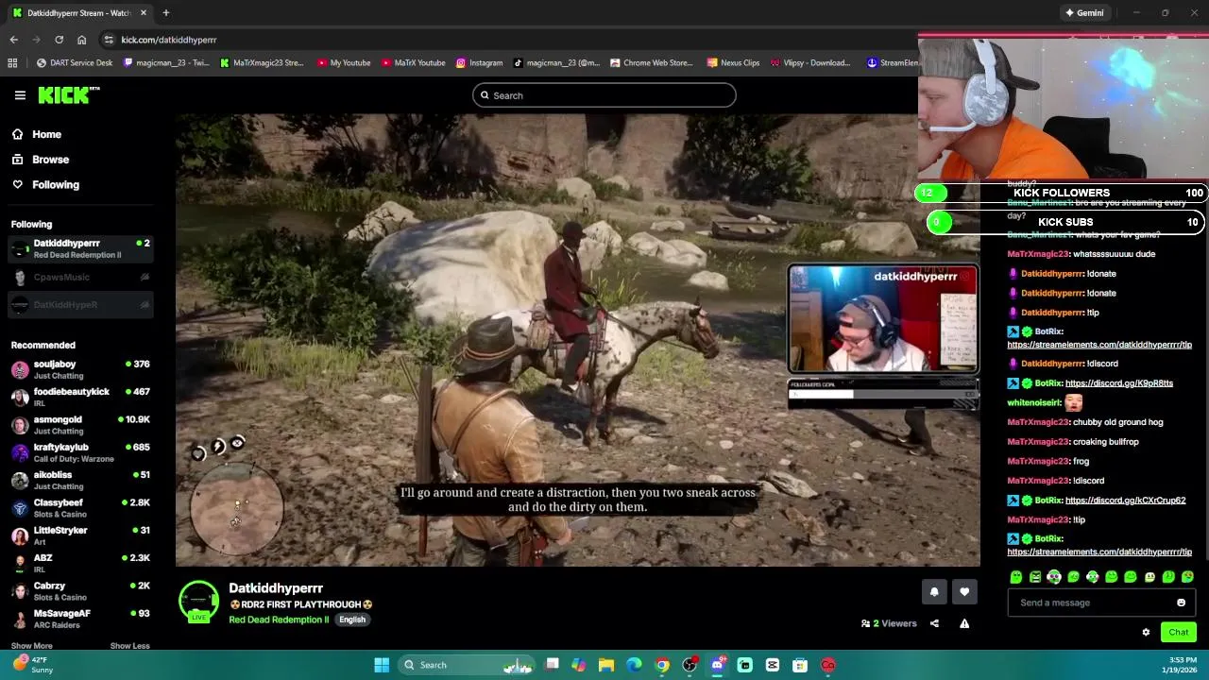The height and width of the screenshot is (680, 1209).
Task: Open Nexus Clips bookmark
Action: [733, 63]
